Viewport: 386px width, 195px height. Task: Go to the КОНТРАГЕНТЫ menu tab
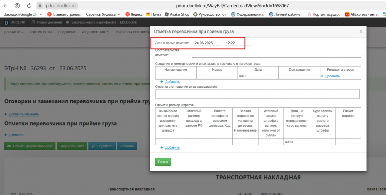(41, 32)
